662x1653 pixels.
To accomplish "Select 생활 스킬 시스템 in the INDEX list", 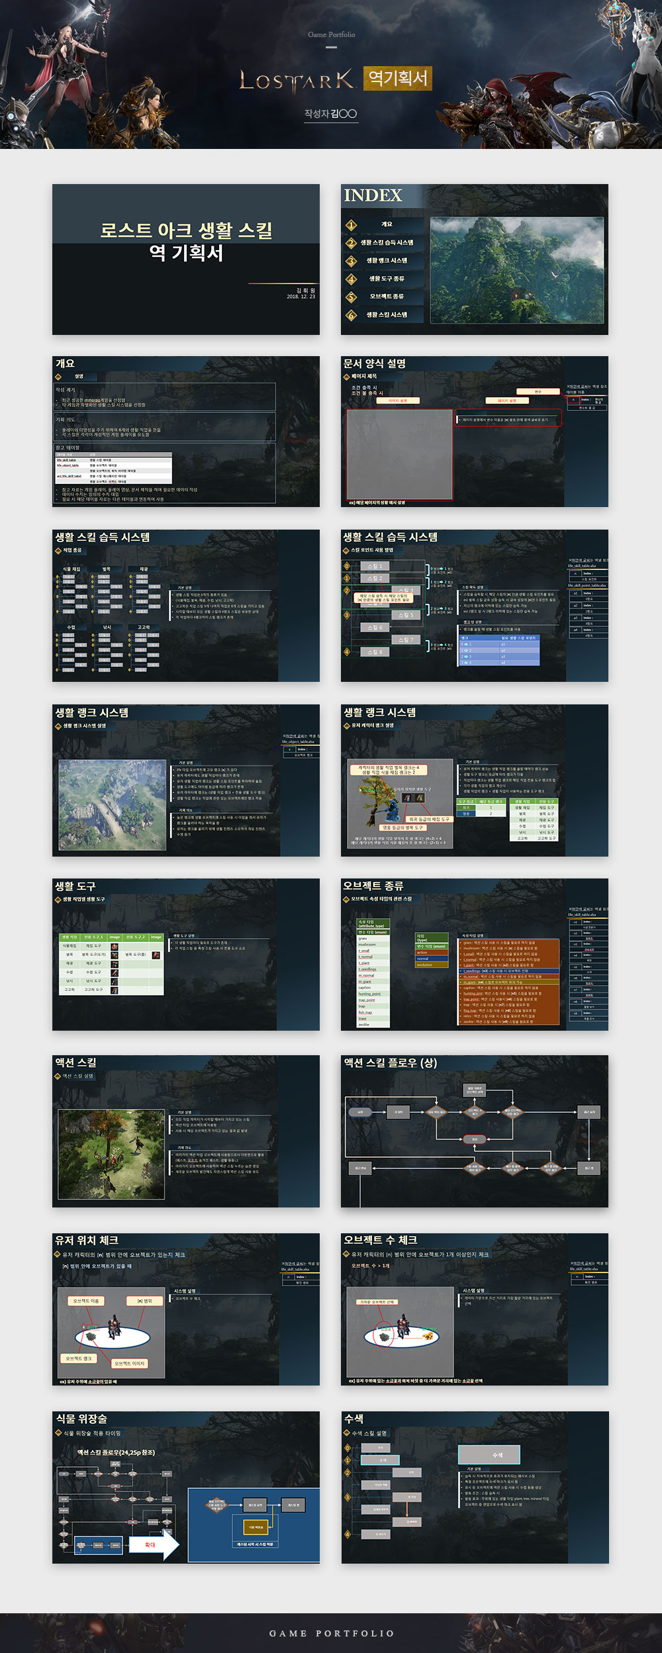I will 387,314.
